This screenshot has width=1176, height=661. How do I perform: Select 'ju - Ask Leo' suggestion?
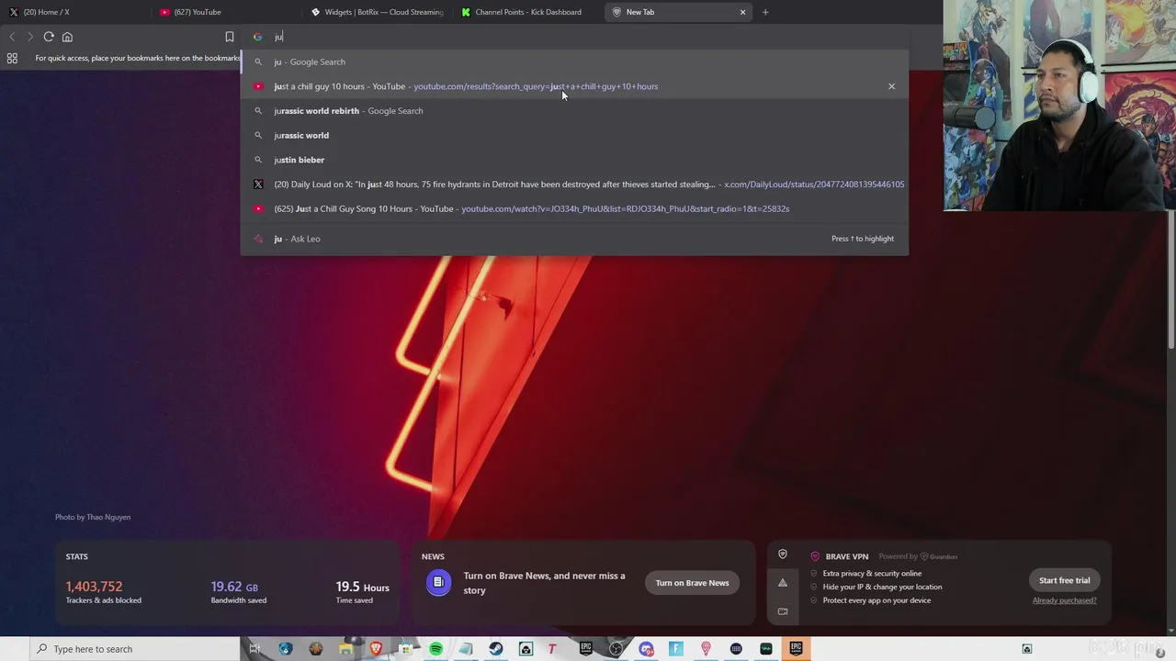click(574, 239)
